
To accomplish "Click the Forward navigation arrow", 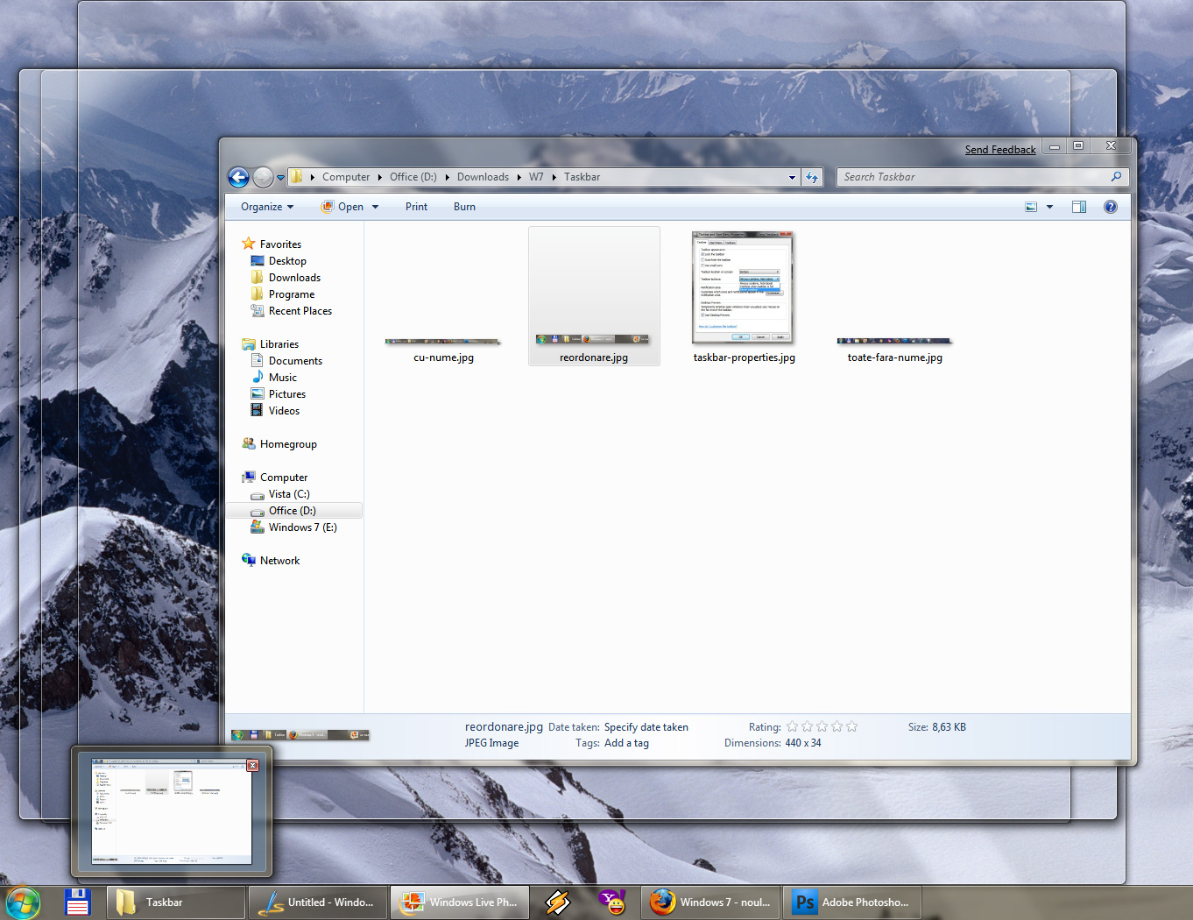I will [x=263, y=177].
